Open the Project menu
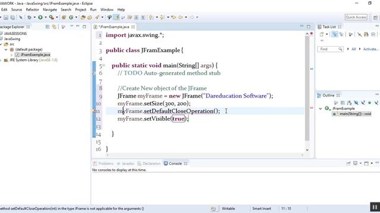 point(81,9)
